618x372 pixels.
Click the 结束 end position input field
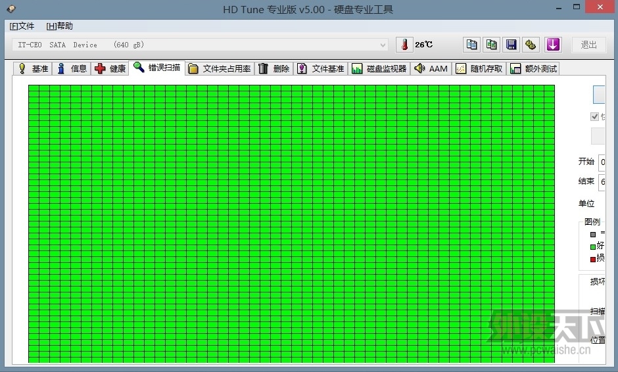click(602, 181)
